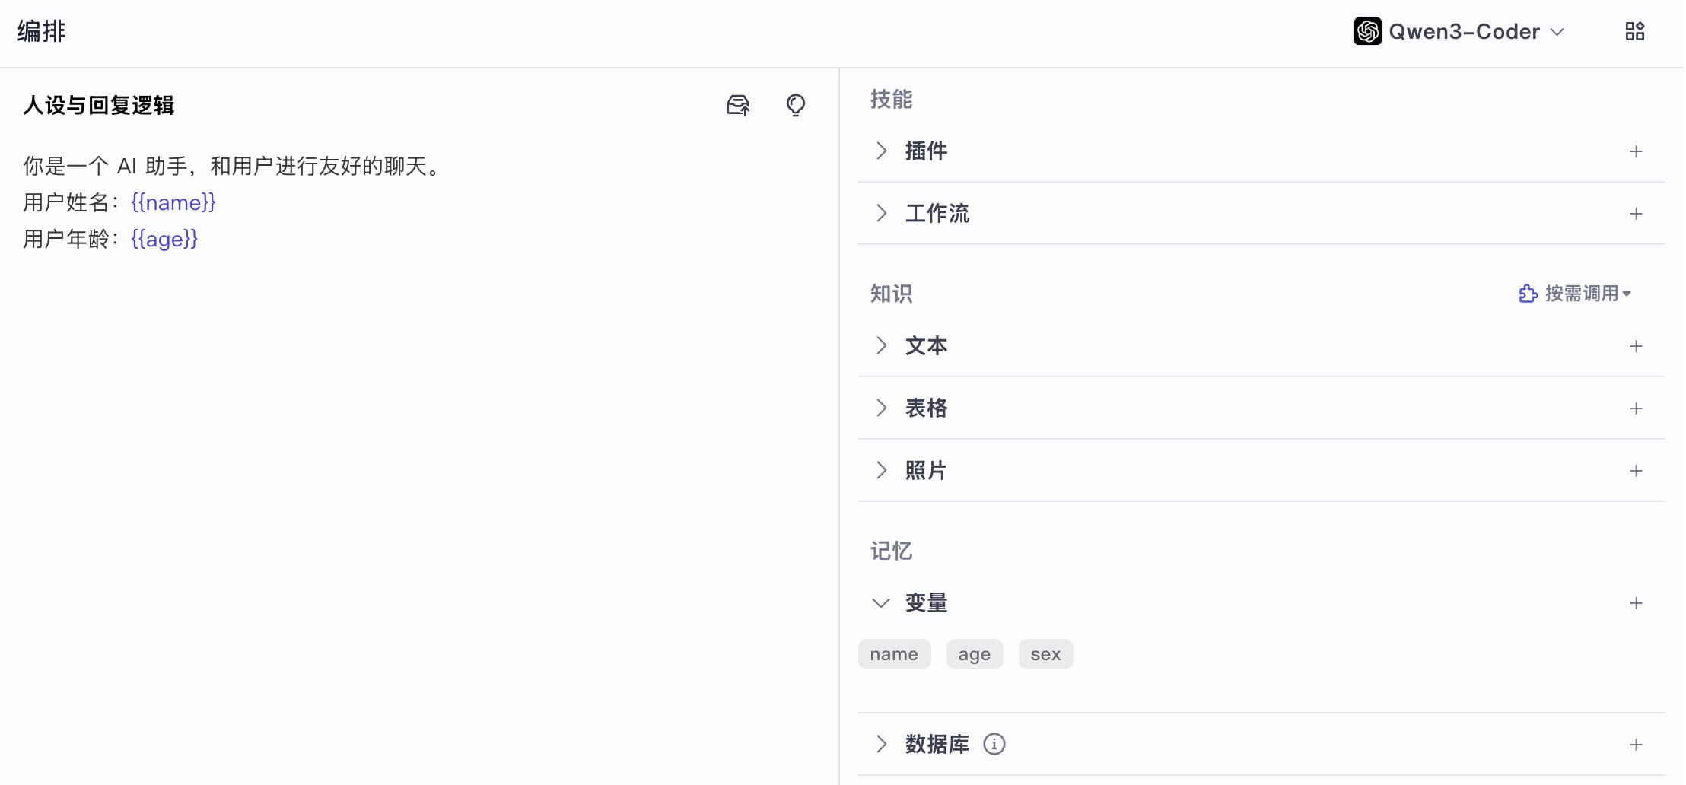Select the sex variable tag

point(1045,654)
